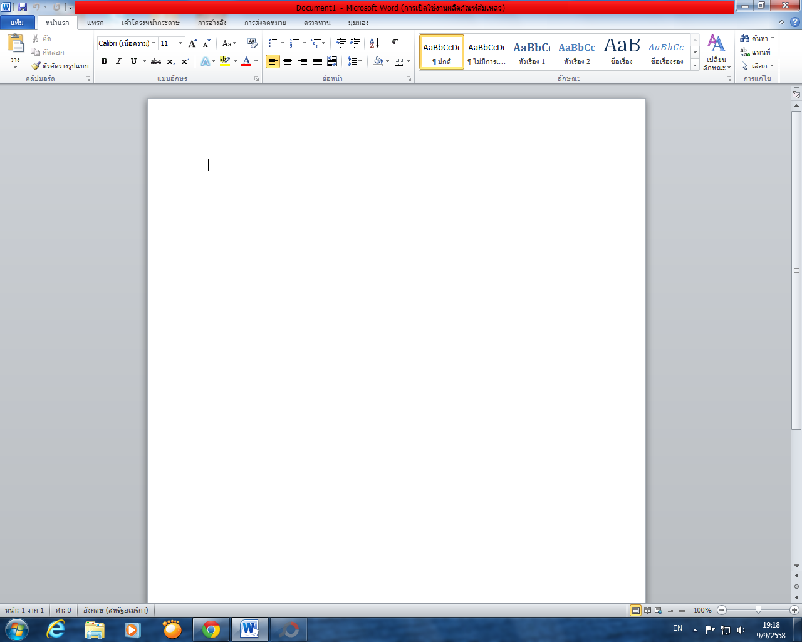Click the Replace icon in editing group
This screenshot has height=642, width=802.
(745, 52)
